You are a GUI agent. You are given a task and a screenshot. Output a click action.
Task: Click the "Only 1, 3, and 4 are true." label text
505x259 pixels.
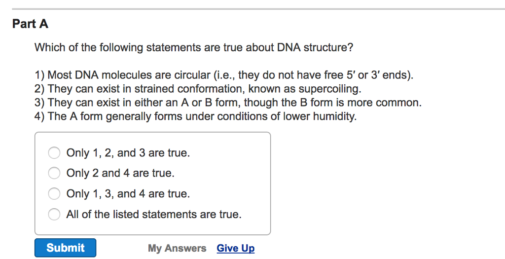coord(128,194)
